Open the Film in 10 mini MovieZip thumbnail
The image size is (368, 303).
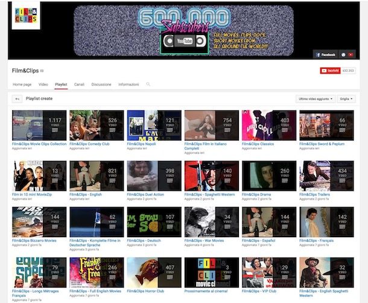39,176
